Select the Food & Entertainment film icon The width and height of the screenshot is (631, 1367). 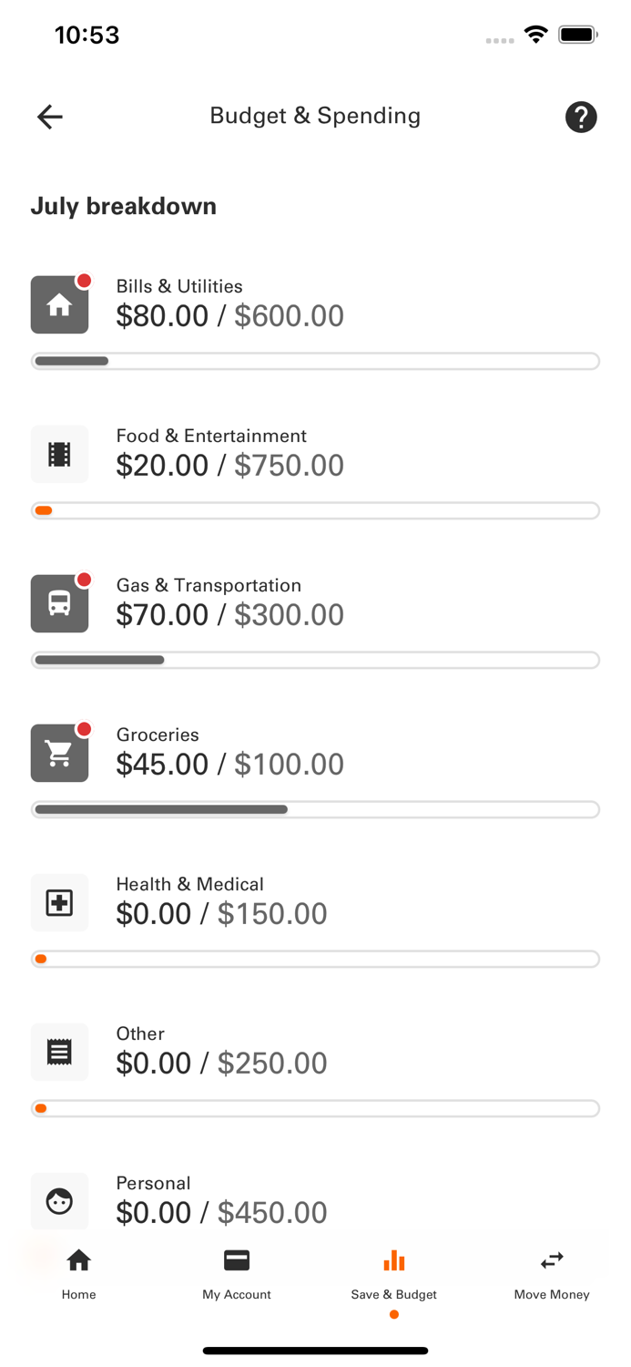click(59, 454)
